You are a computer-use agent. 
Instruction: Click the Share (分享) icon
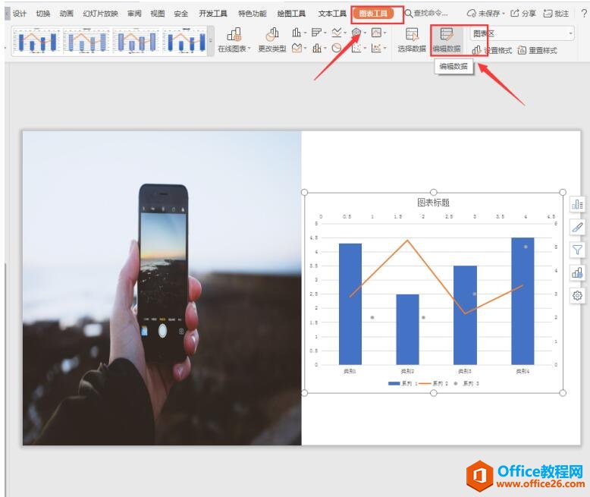[x=523, y=14]
